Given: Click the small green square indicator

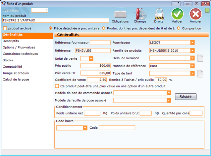Looking at the screenshot, I should tap(207, 11).
